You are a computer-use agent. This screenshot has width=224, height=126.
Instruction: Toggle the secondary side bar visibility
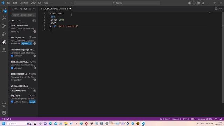(198, 3)
